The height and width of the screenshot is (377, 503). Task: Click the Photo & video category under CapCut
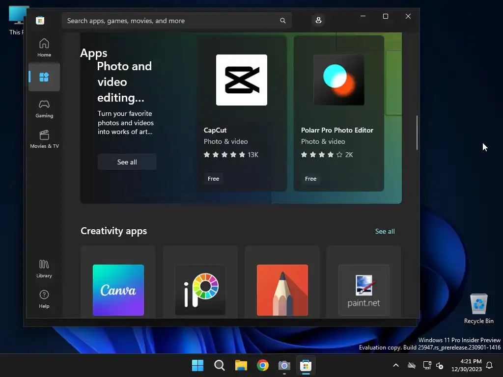pyautogui.click(x=225, y=141)
